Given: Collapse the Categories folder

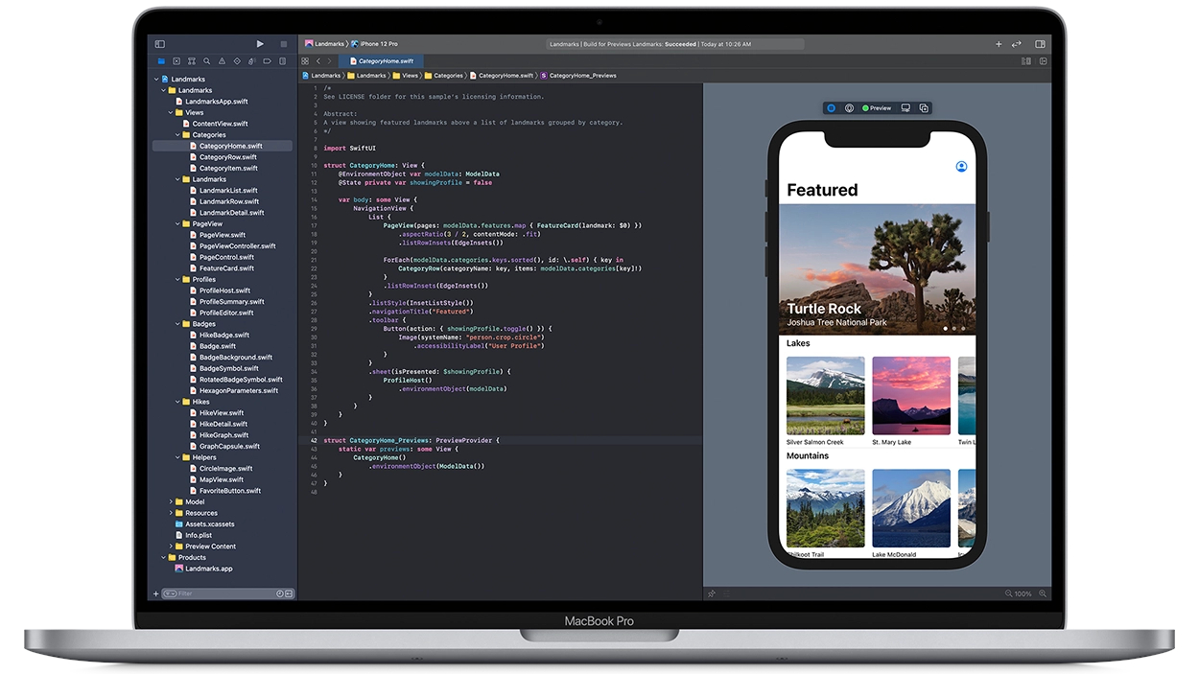Looking at the screenshot, I should coord(178,135).
